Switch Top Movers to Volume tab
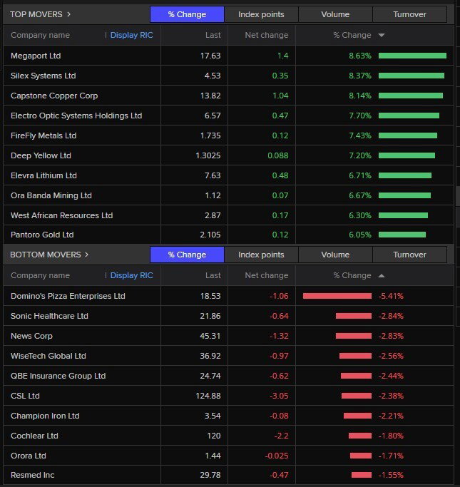 [335, 14]
